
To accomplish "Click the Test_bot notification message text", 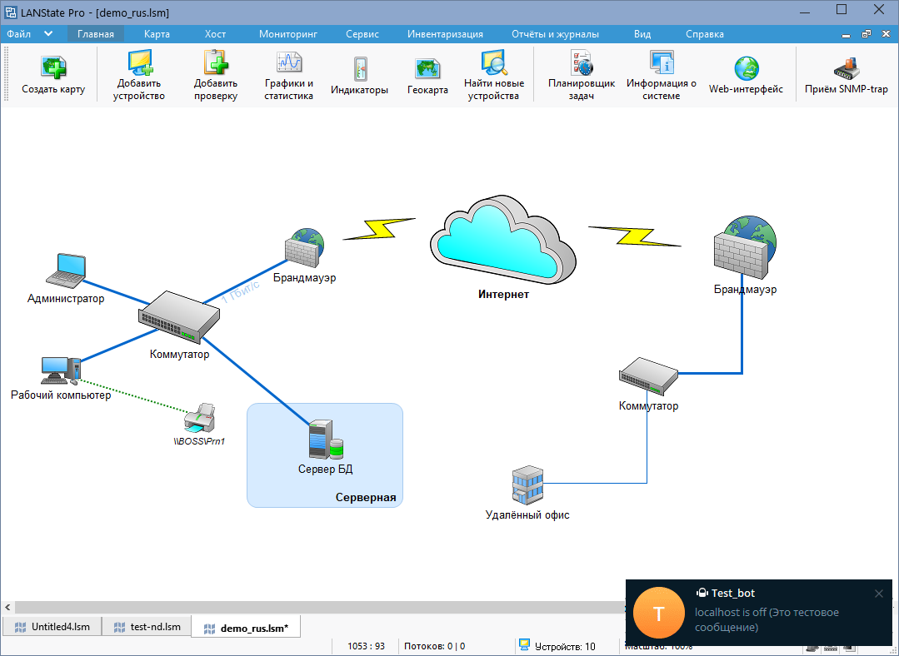I will click(x=767, y=620).
